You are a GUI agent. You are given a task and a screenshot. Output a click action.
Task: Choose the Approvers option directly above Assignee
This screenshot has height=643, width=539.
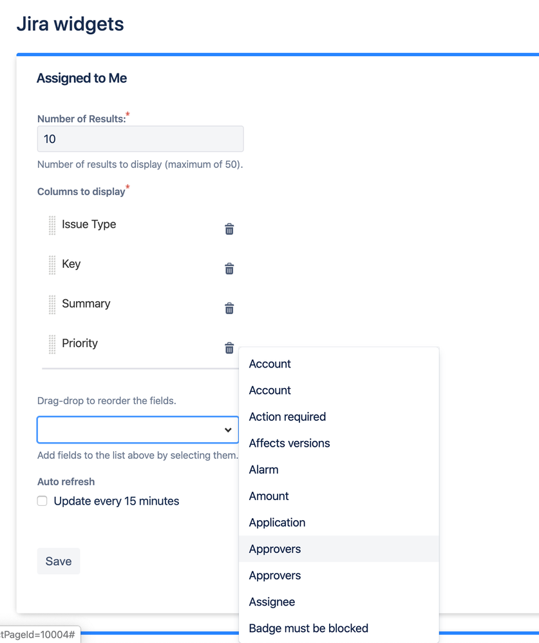click(x=339, y=575)
